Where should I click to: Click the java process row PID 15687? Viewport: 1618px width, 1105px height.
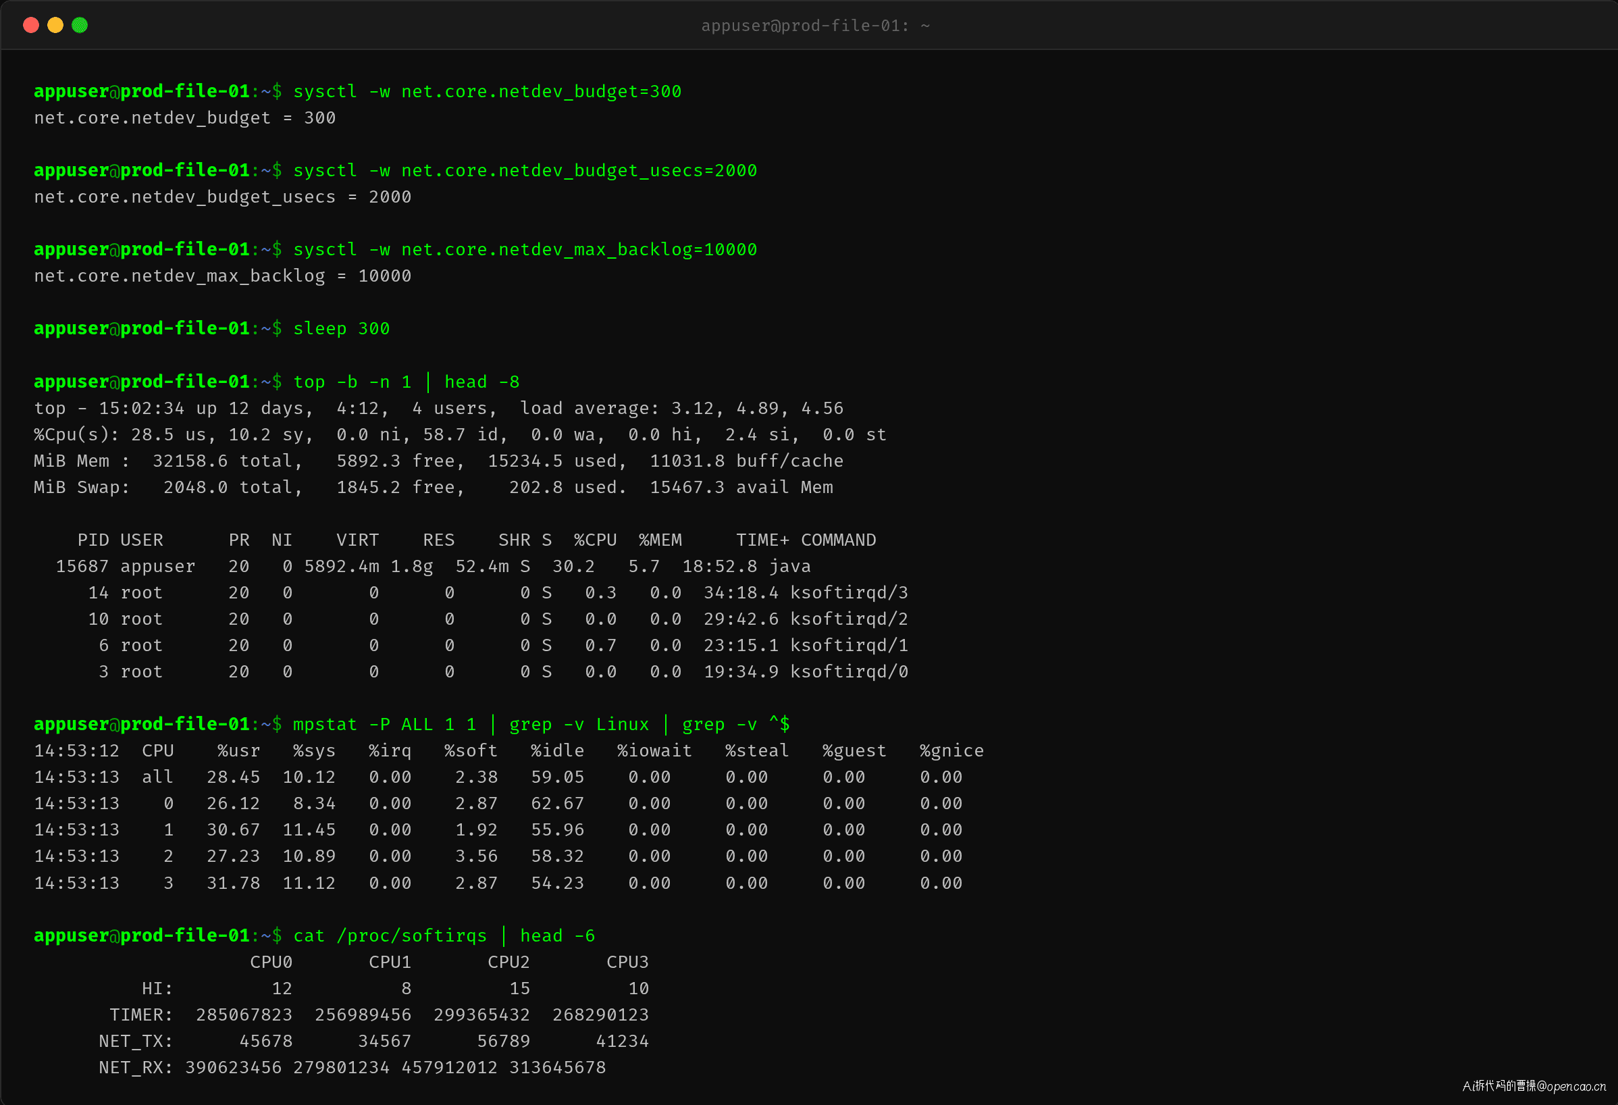coord(433,567)
